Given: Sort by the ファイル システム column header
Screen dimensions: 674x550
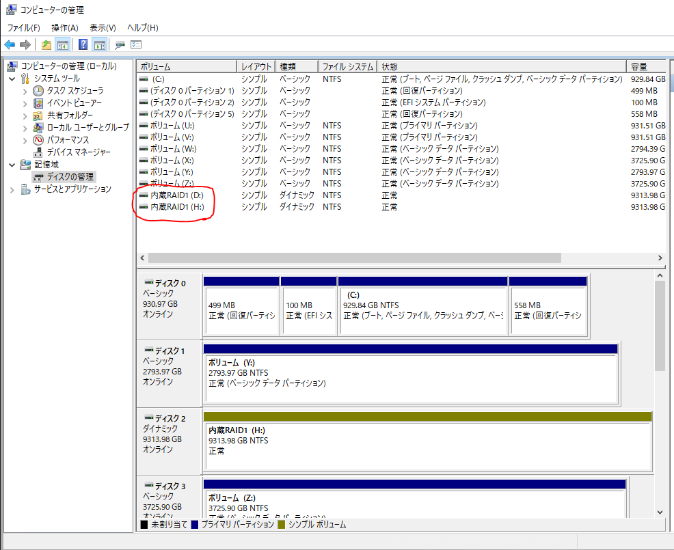Looking at the screenshot, I should pyautogui.click(x=348, y=66).
